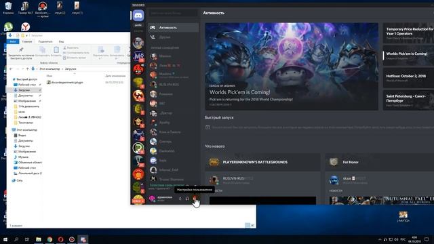Sort by Имя column header

pos(50,76)
